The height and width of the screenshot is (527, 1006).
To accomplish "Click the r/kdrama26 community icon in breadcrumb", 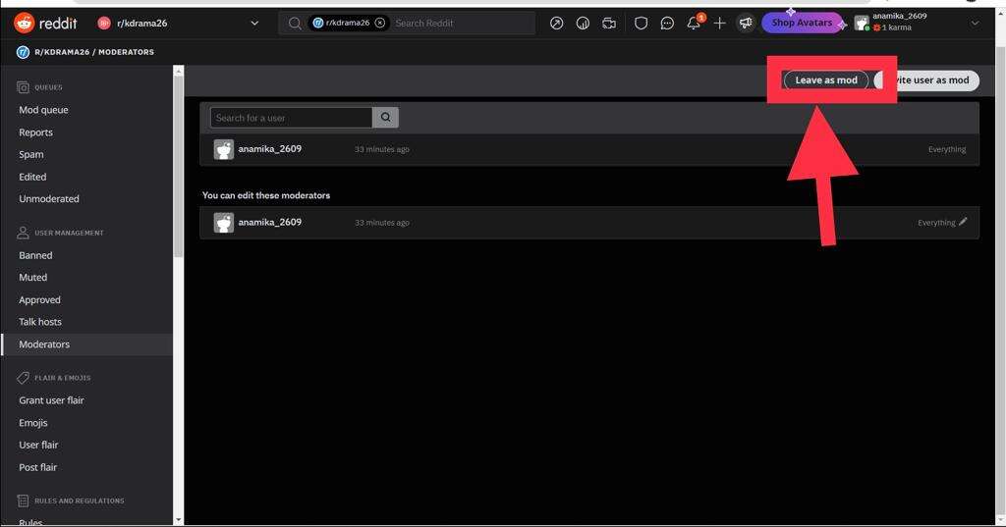I will point(24,52).
